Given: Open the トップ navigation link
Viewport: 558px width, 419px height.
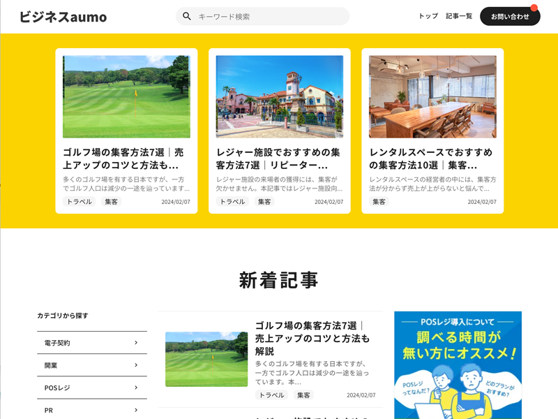Looking at the screenshot, I should click(428, 16).
